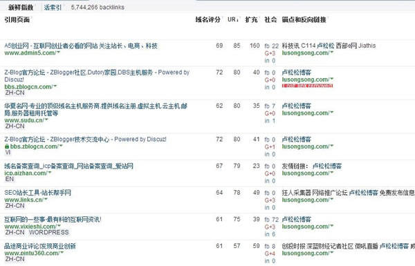Expand dropdown arrow next to www.pintu360.com
Screen dimensions: 415x266
coord(62,252)
